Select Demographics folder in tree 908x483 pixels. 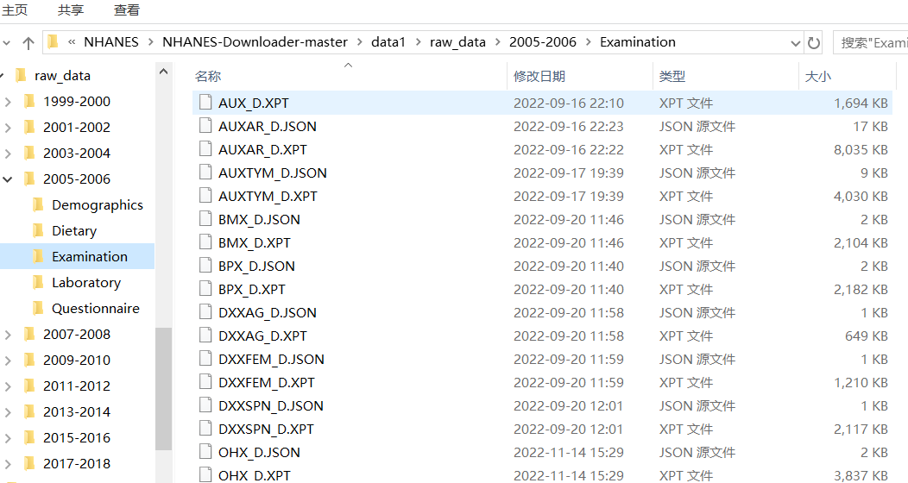98,204
